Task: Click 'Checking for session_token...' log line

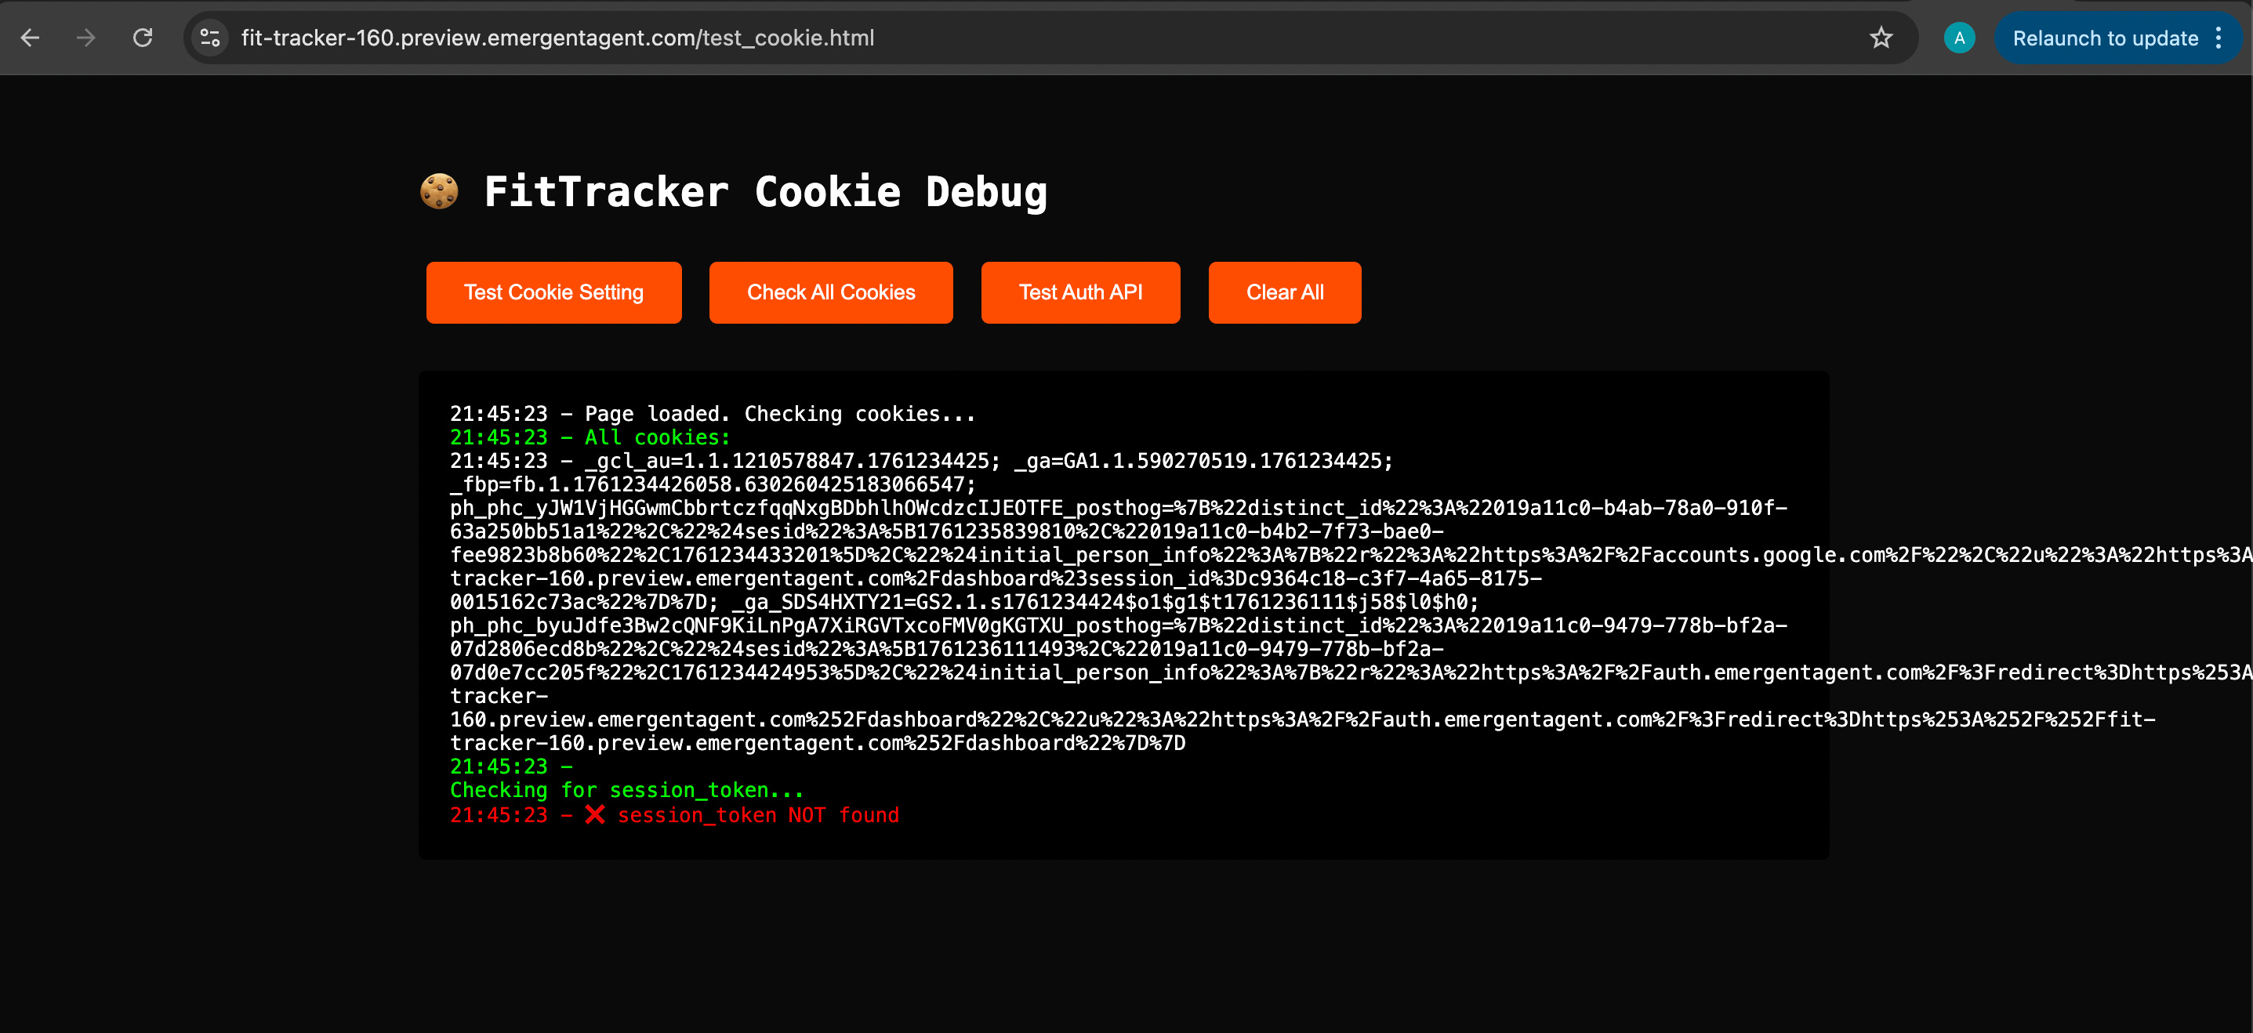Action: pyautogui.click(x=626, y=790)
